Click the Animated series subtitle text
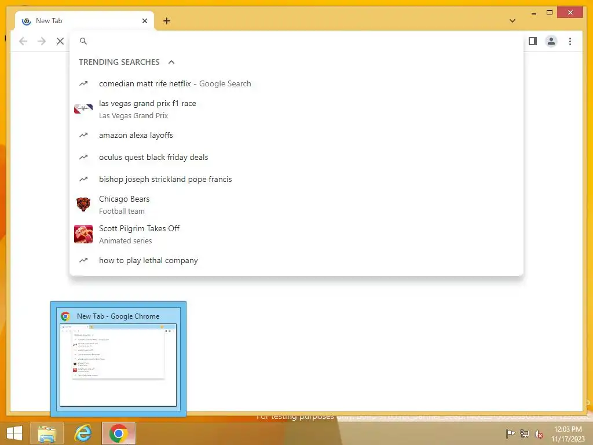The width and height of the screenshot is (593, 445). click(126, 240)
